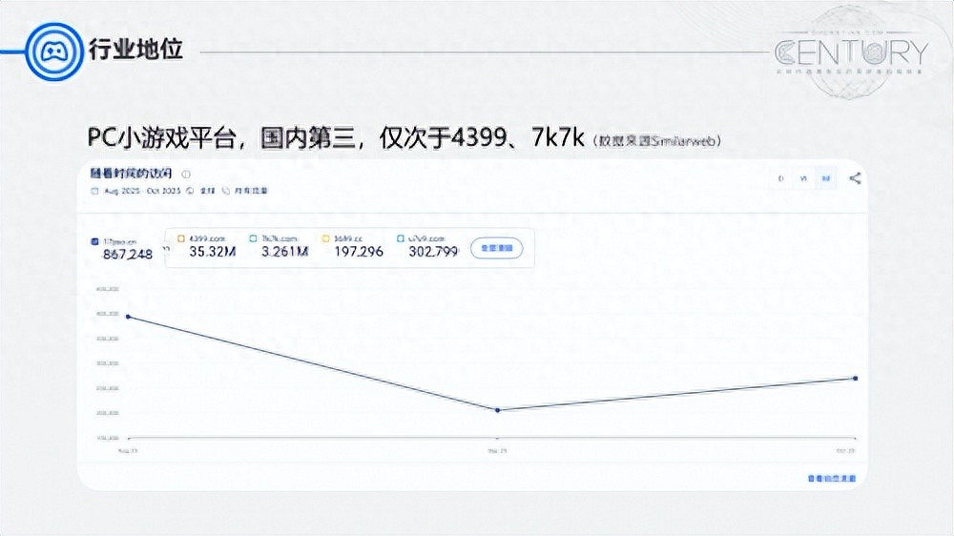Click the globe icon in the filter row
The height and width of the screenshot is (536, 954).
click(191, 191)
